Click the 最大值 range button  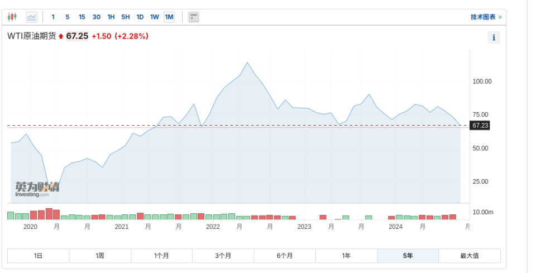(x=470, y=256)
